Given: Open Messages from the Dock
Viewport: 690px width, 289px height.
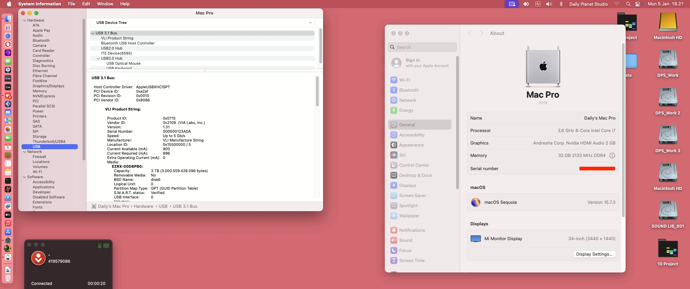Looking at the screenshot, I should (x=8, y=61).
